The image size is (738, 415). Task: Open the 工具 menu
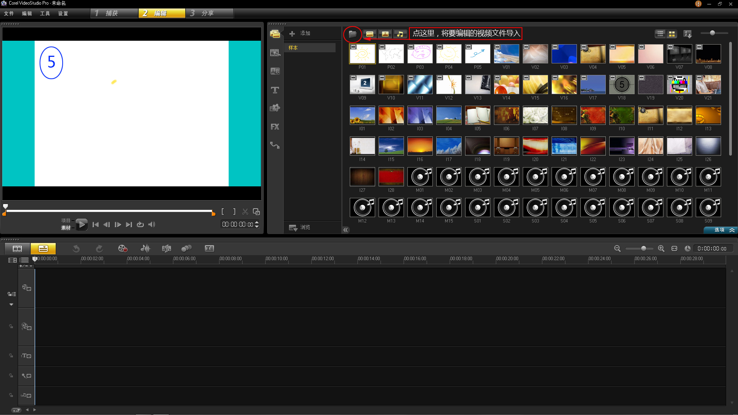(45, 13)
